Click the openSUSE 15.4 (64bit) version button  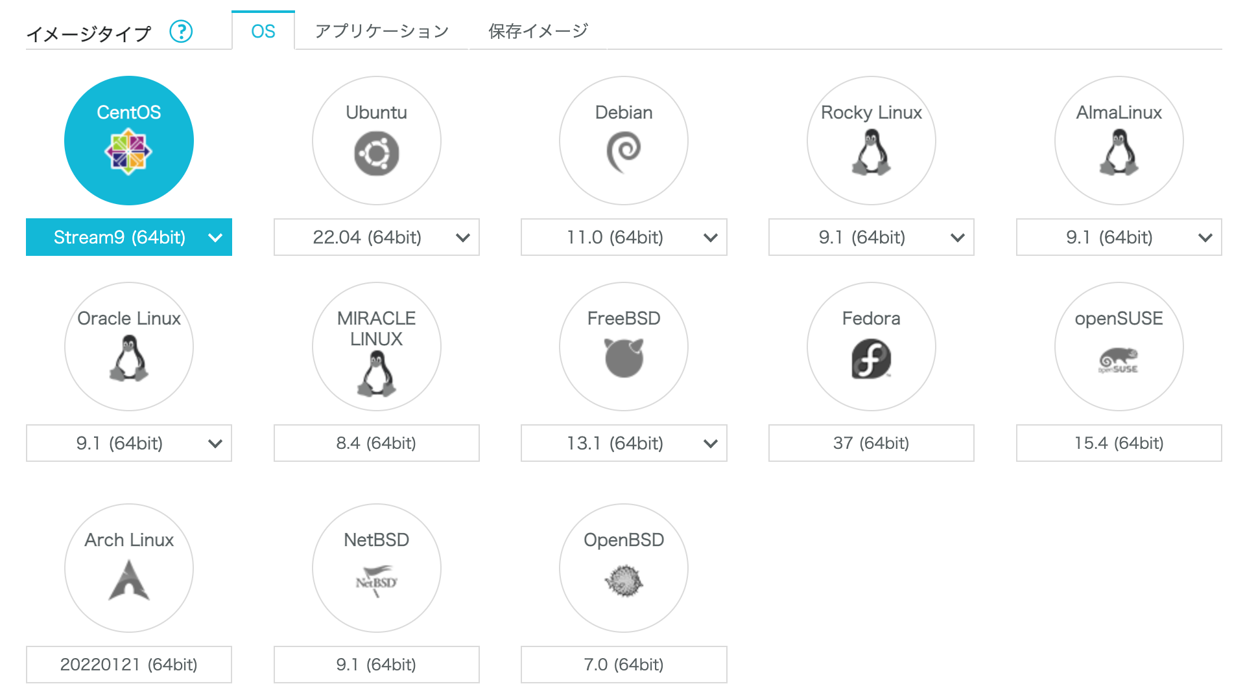[1119, 443]
